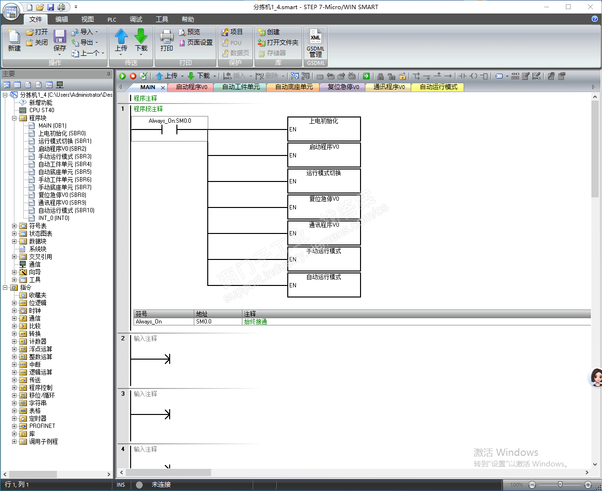Click the 页面设置 button in the ribbon
Viewport: 602px width, 491px height.
(196, 42)
